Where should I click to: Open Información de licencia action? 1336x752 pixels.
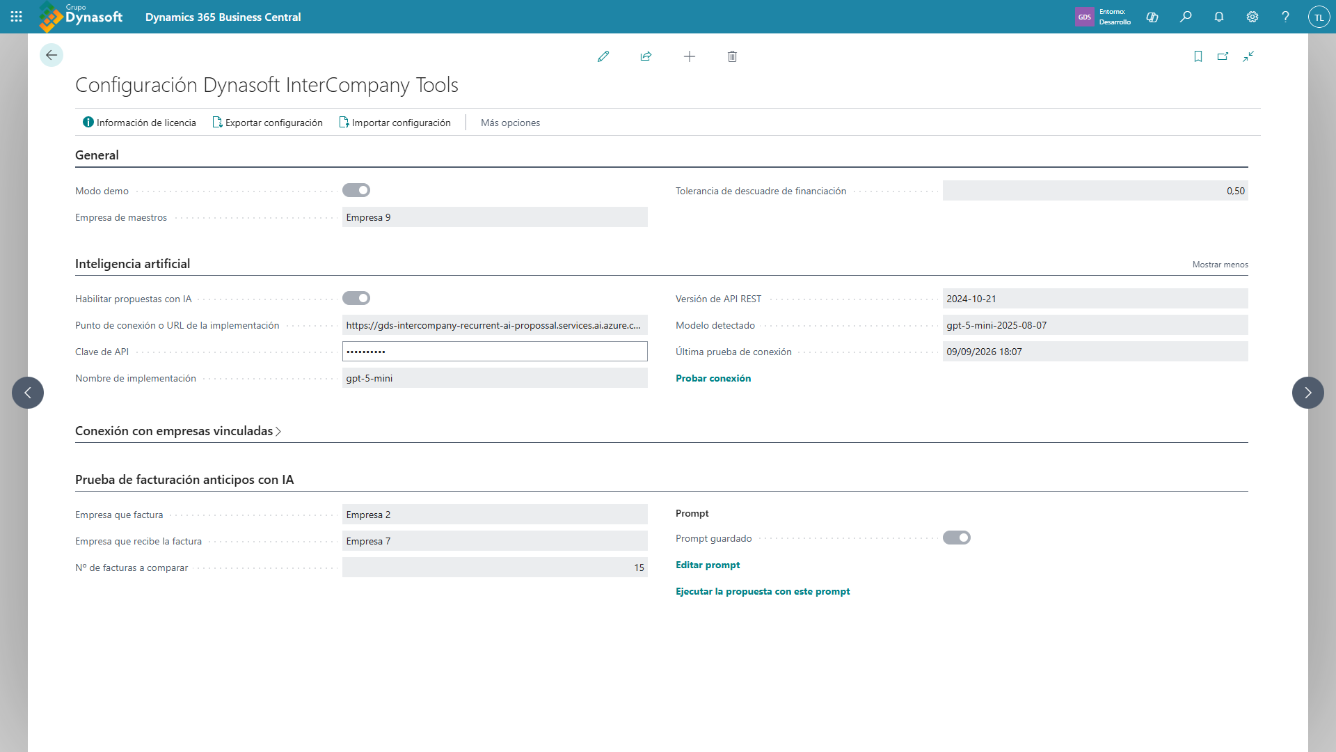point(139,123)
